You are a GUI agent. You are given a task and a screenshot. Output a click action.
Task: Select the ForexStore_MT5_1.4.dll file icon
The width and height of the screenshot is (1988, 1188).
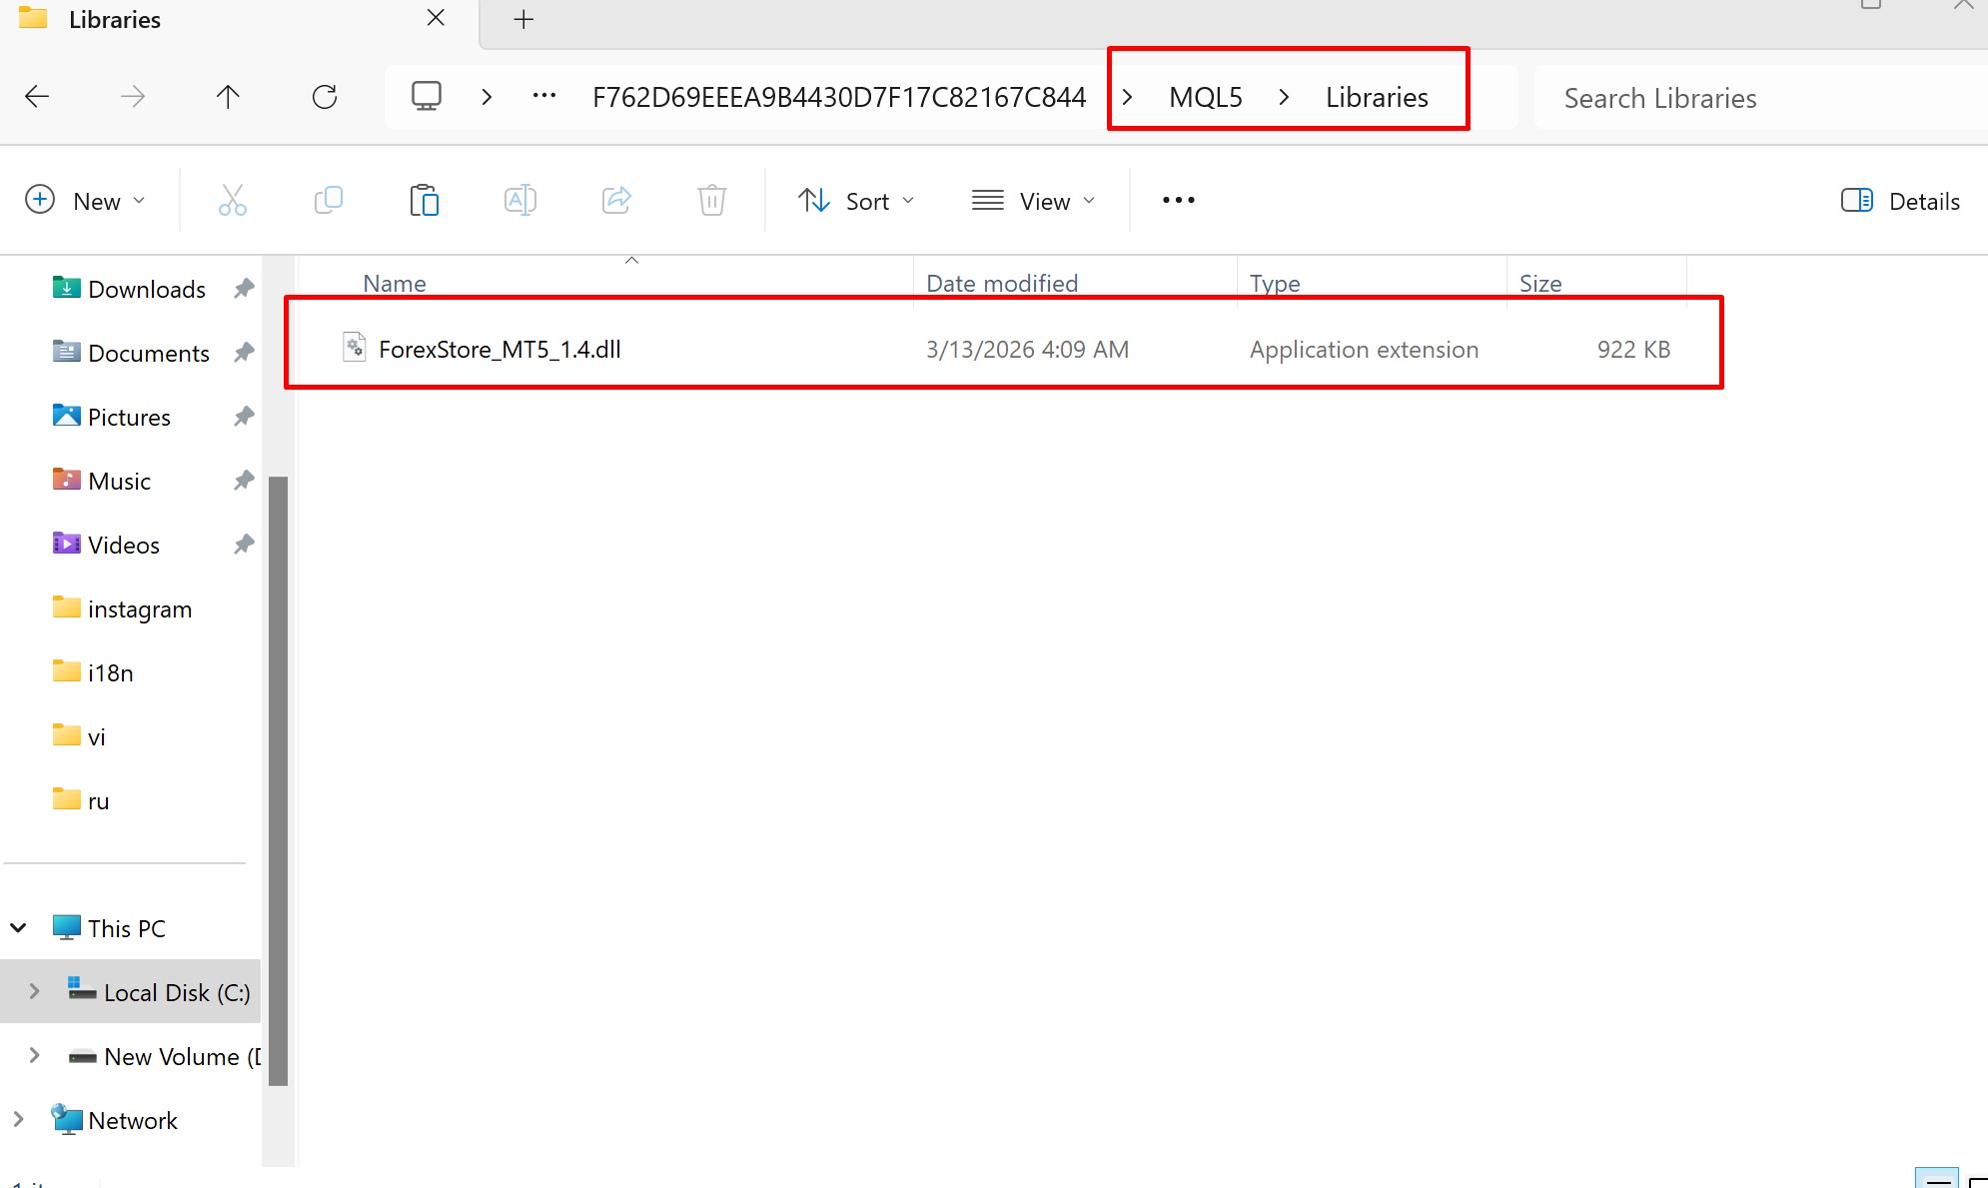(355, 347)
